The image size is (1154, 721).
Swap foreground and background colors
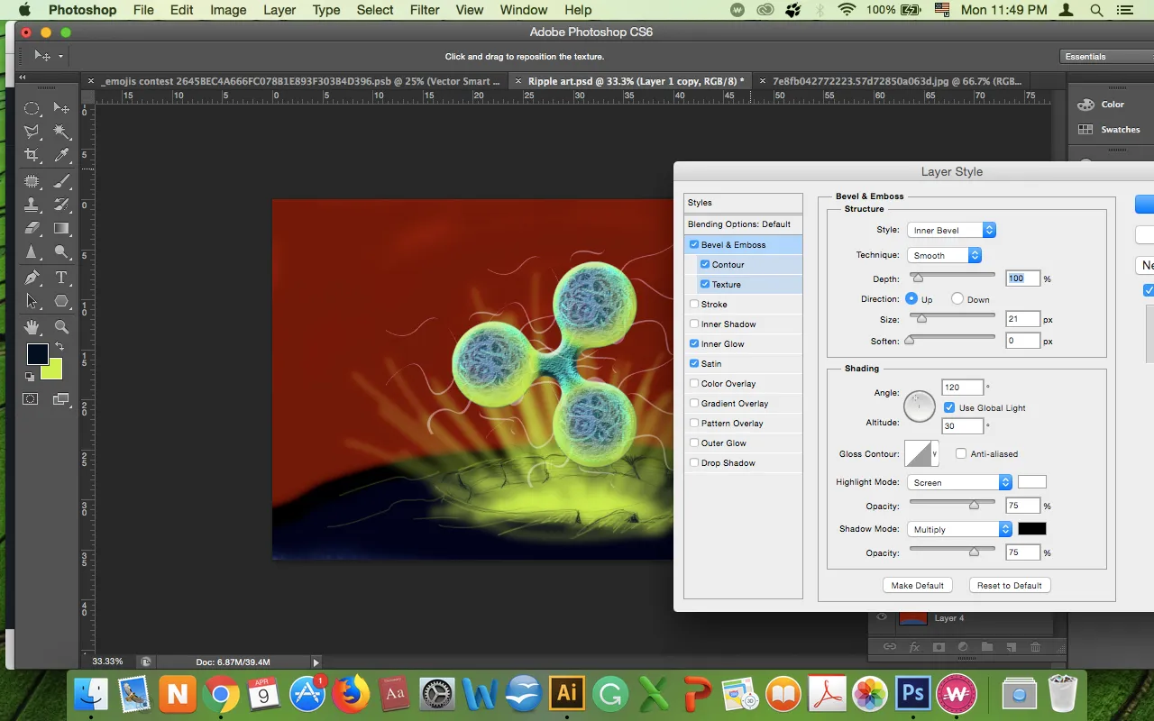60,347
